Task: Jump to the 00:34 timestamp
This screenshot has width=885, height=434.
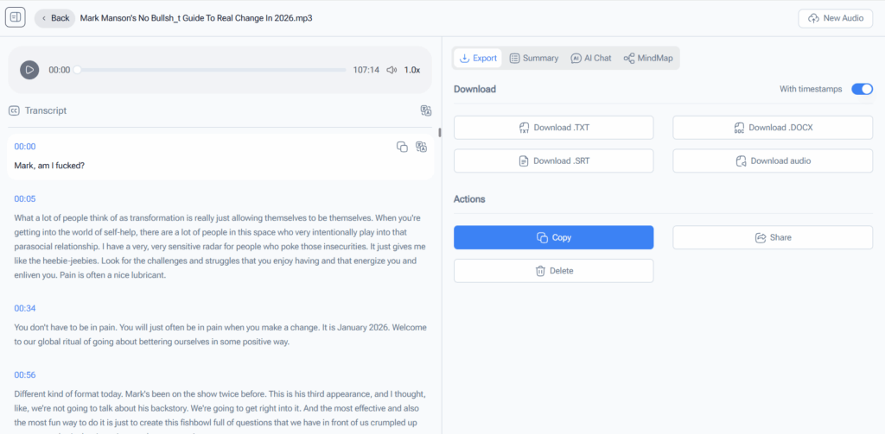Action: tap(25, 308)
